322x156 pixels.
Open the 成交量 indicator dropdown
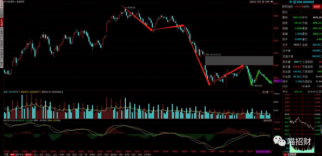[266, 92]
